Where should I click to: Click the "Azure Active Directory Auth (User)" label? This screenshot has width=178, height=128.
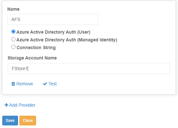(53, 32)
